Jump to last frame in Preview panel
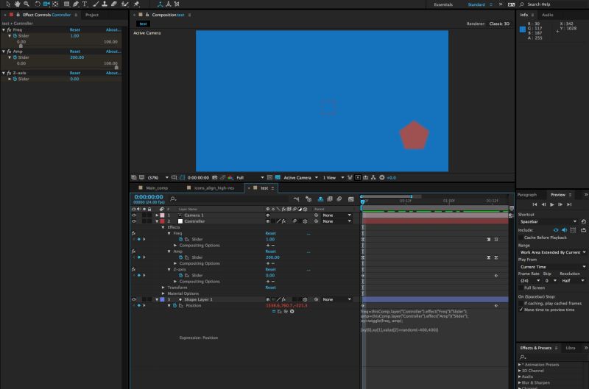Screen dimensions: 589x389 pyautogui.click(x=569, y=204)
